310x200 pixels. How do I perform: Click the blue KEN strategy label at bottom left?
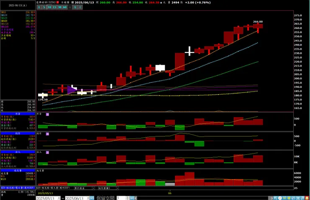point(18,188)
